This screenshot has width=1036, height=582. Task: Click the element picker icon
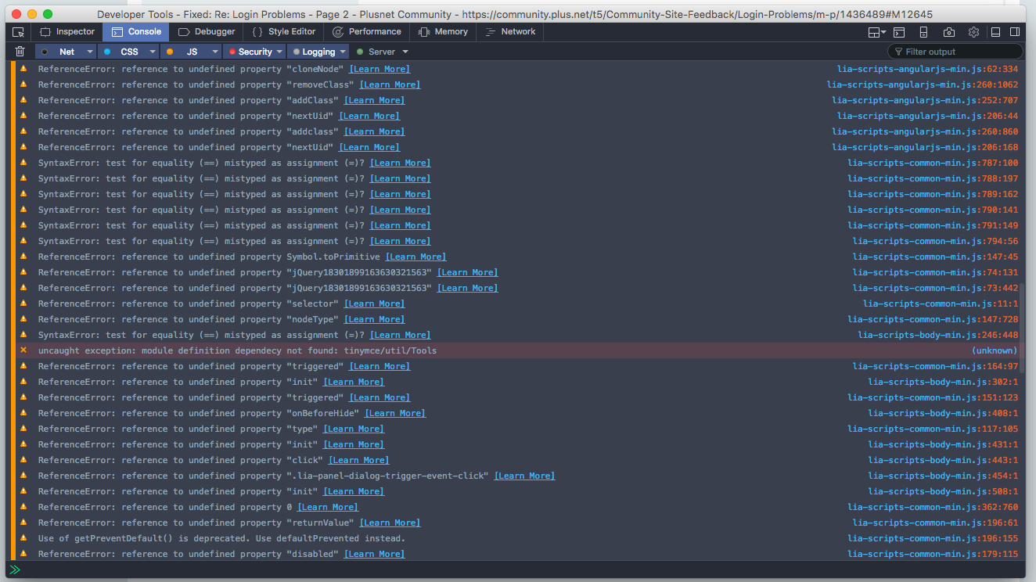click(x=19, y=32)
